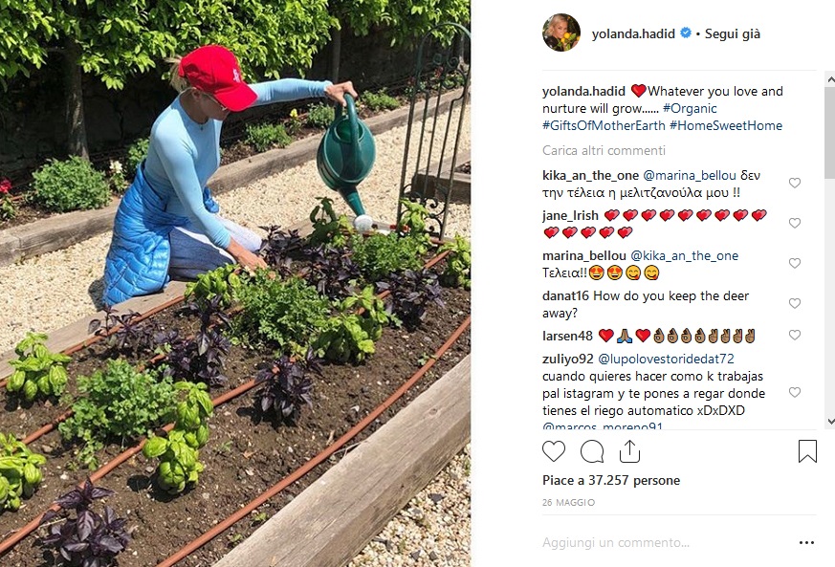Image resolution: width=835 pixels, height=567 pixels.
Task: Open the #HomeSweetHome hashtag link
Action: pos(726,125)
